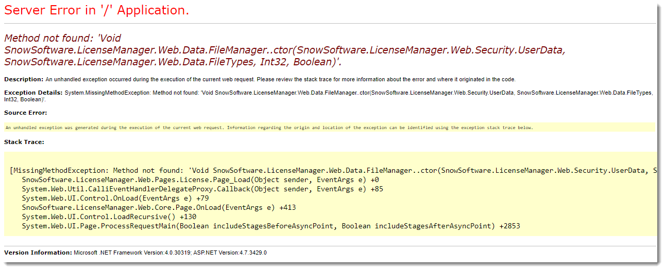Click the 'Version Information:' label
The height and width of the screenshot is (270, 665).
tap(38, 253)
